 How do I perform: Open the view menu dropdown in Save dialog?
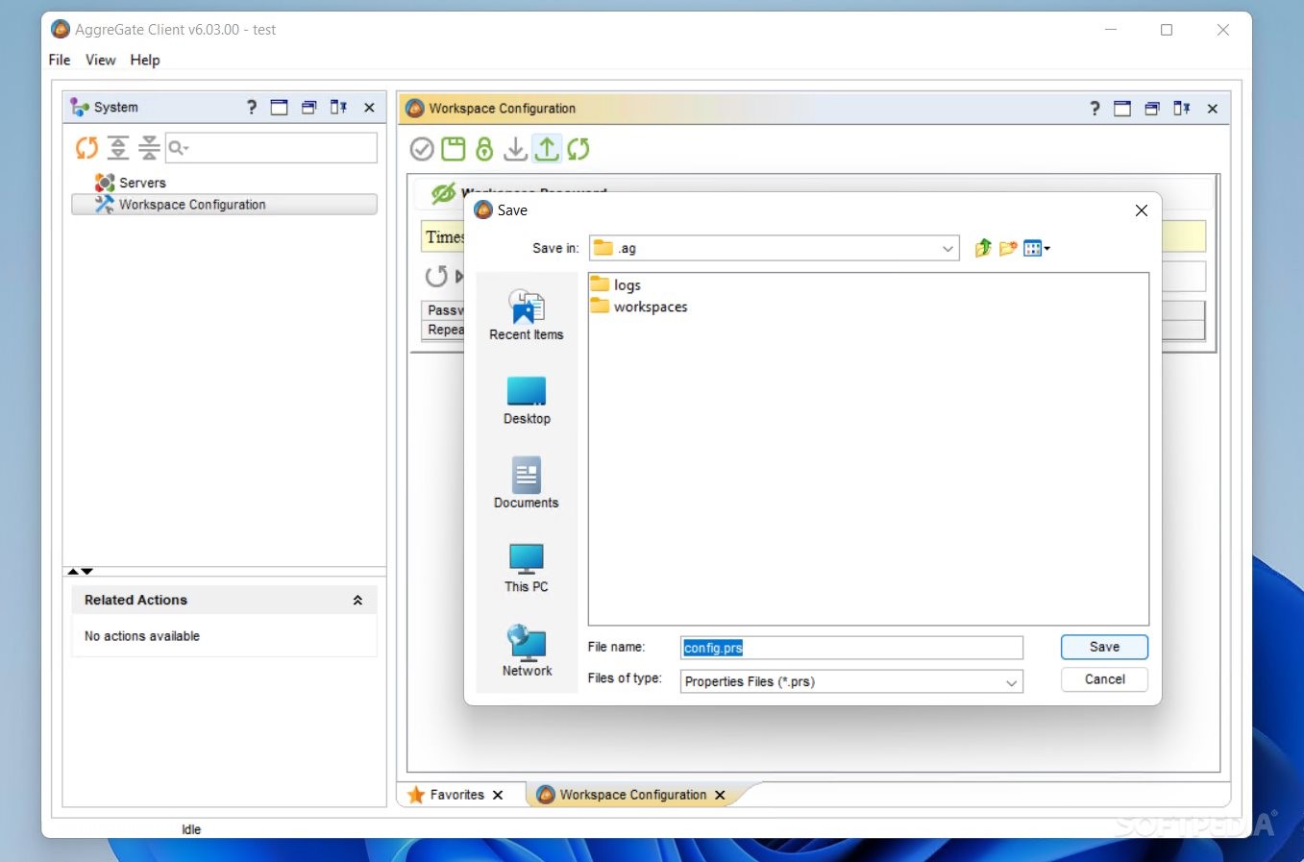pyautogui.click(x=1037, y=248)
